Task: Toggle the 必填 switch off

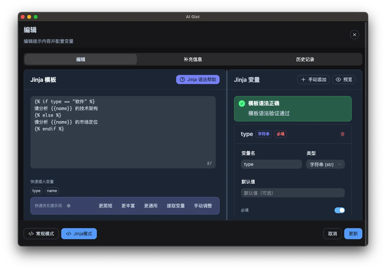Action: (x=339, y=210)
